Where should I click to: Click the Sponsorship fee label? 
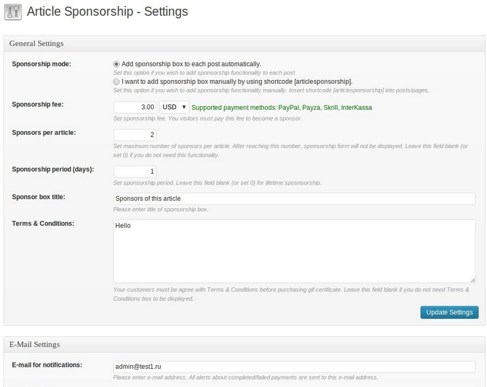(x=37, y=104)
